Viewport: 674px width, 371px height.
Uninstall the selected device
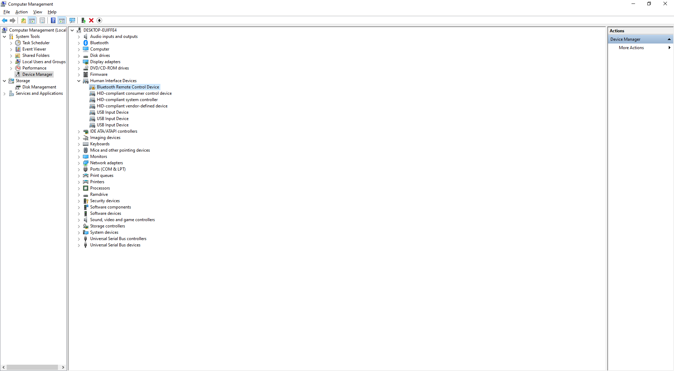coord(91,20)
